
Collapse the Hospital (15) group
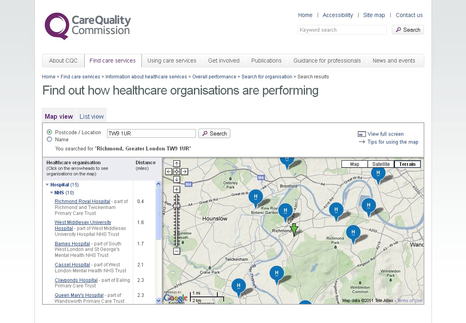point(48,185)
